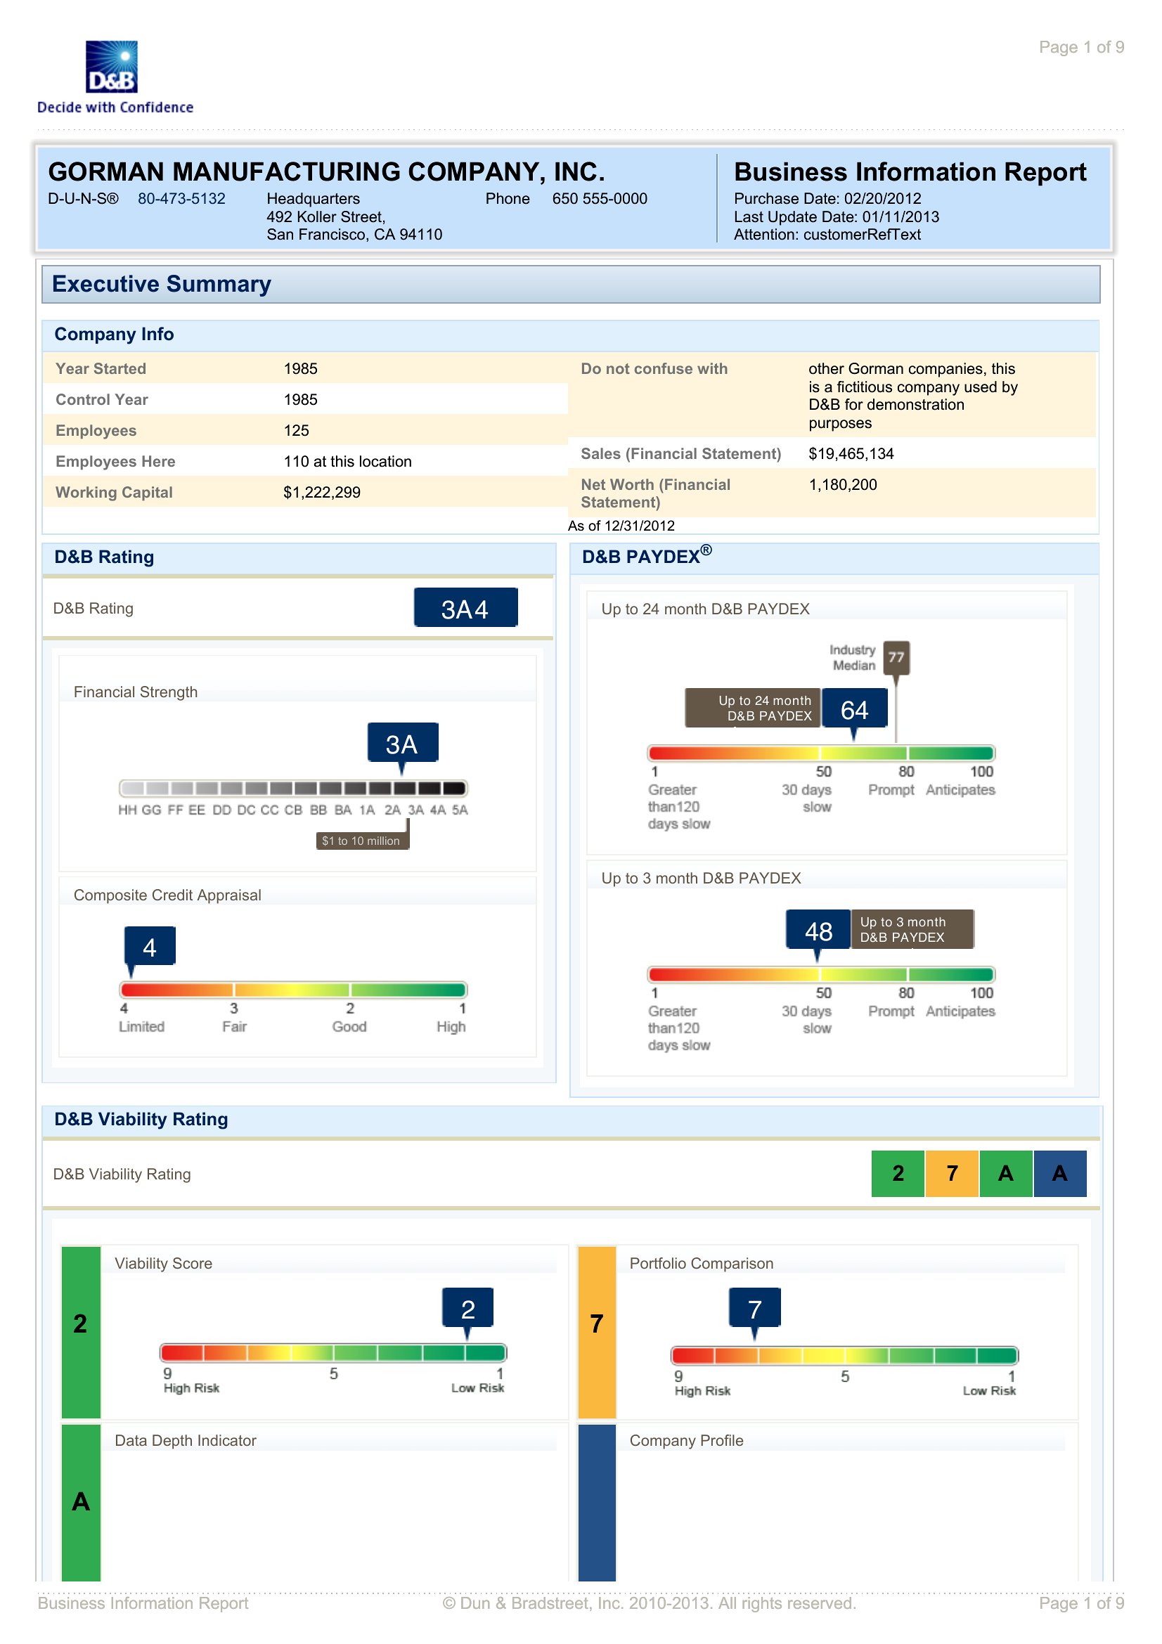Click the green 2 tile in Viability Rating
Viewport: 1162px width, 1644px height.
point(898,1174)
